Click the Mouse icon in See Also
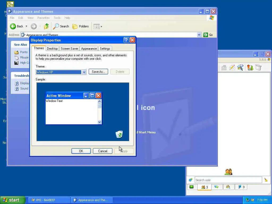This screenshot has width=272, height=204. pos(16,58)
